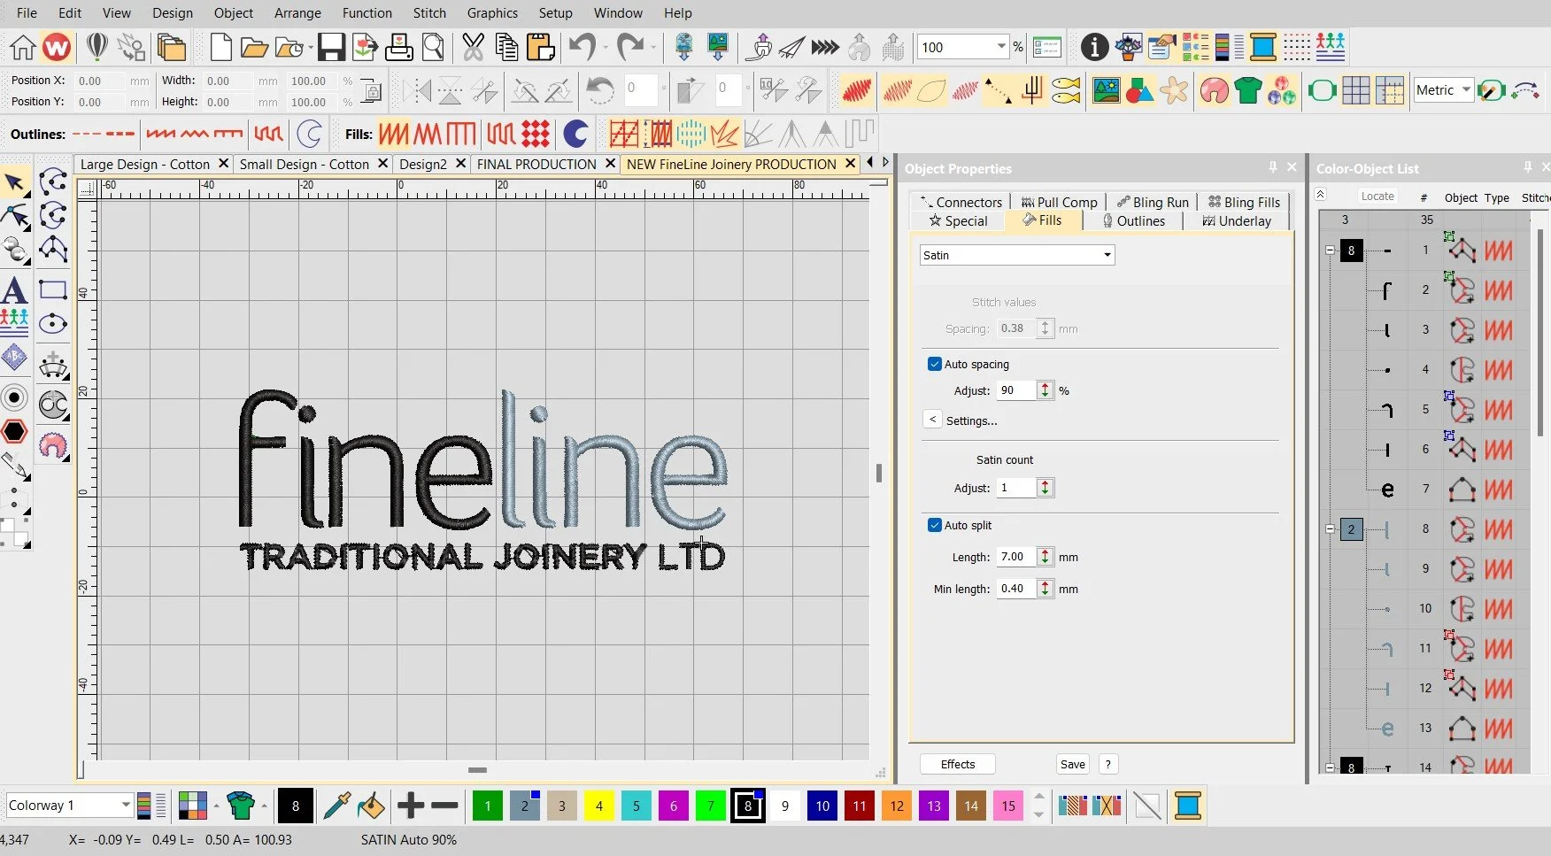Adjust the Auto spacing percentage stepper
The height and width of the screenshot is (856, 1551).
coord(1046,390)
